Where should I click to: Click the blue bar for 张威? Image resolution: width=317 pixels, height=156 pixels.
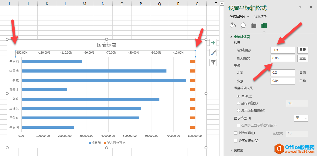click(x=104, y=80)
